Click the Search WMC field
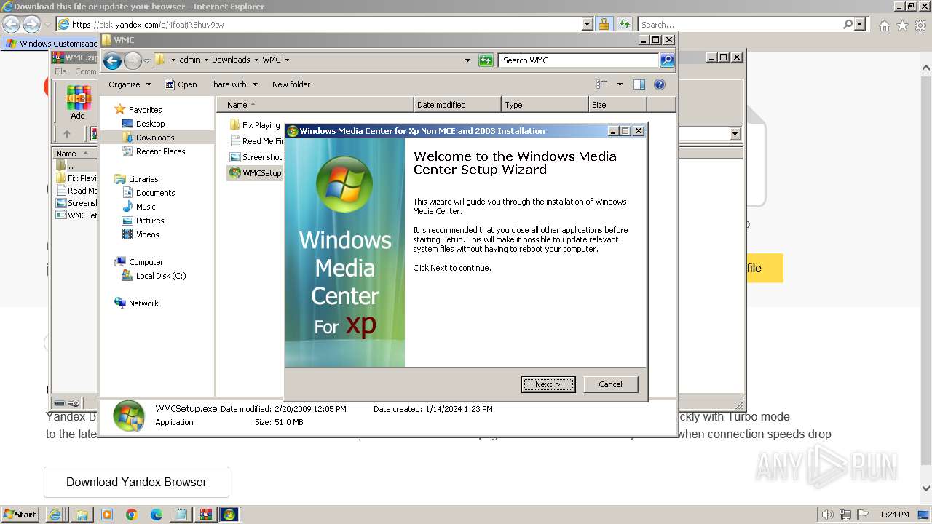The image size is (932, 524). (x=578, y=60)
